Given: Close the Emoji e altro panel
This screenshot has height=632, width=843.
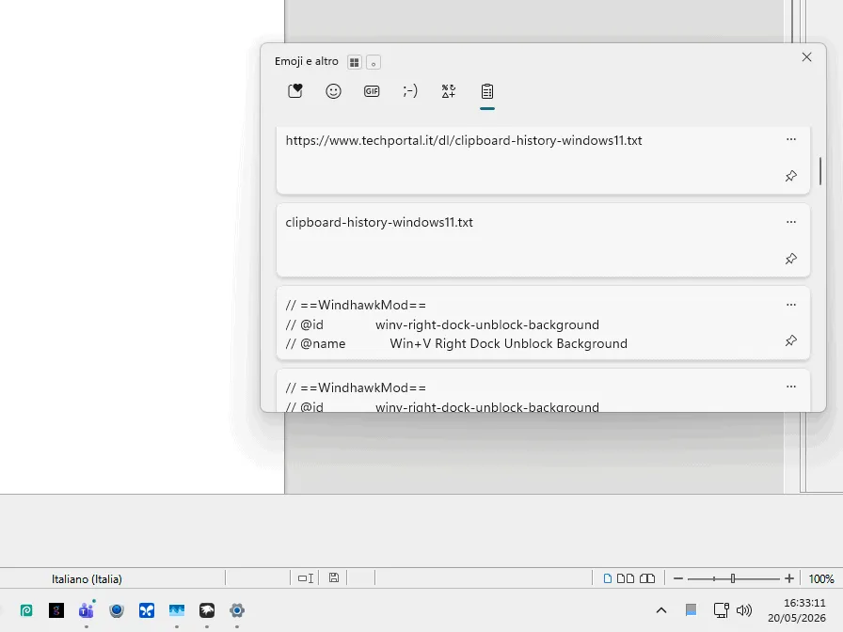Looking at the screenshot, I should coord(806,57).
